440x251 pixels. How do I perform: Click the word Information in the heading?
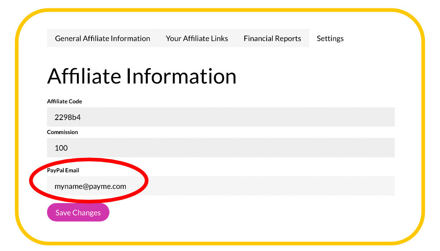click(x=181, y=76)
